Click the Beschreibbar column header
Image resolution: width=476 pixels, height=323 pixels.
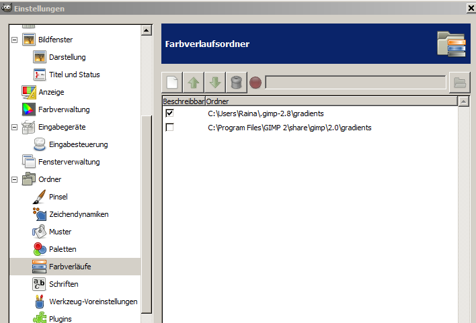pos(184,101)
